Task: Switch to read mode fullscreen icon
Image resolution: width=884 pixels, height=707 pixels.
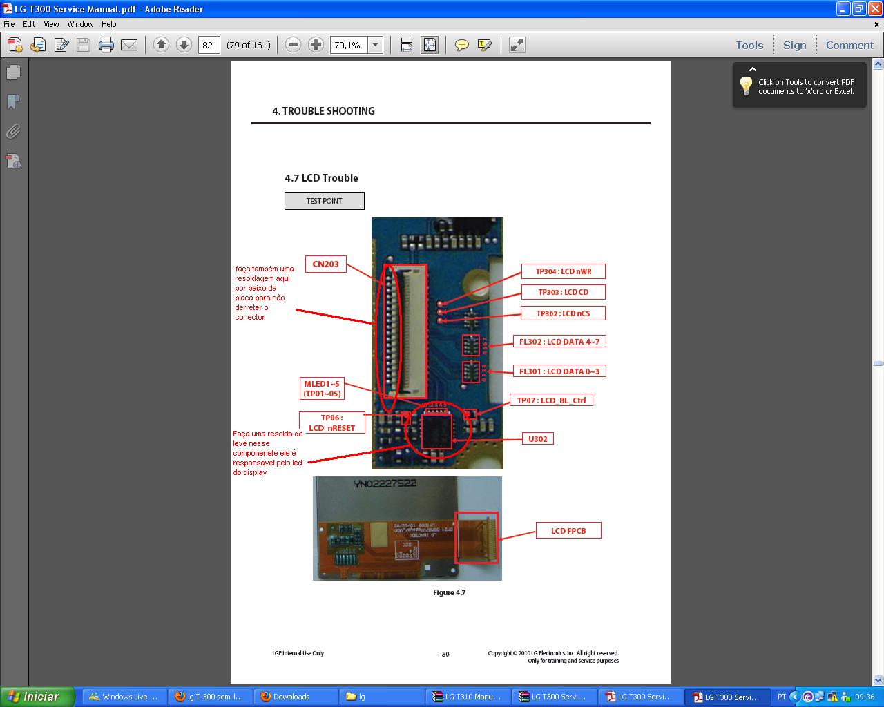Action: (x=517, y=45)
